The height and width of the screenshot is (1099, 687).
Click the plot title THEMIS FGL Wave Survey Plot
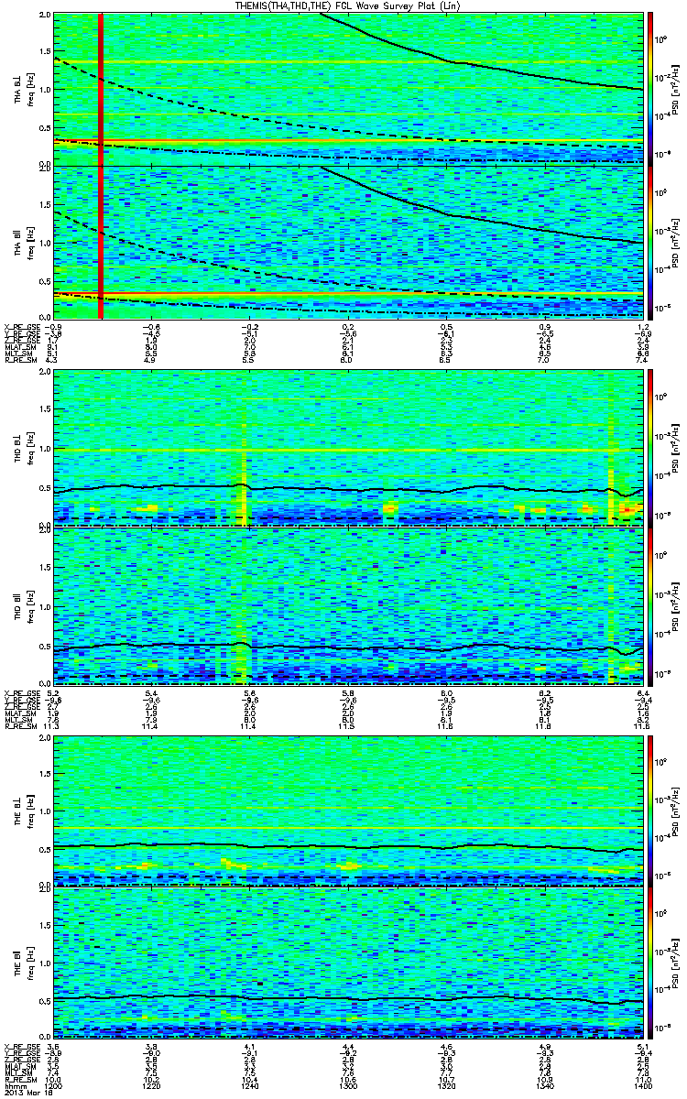click(x=348, y=5)
